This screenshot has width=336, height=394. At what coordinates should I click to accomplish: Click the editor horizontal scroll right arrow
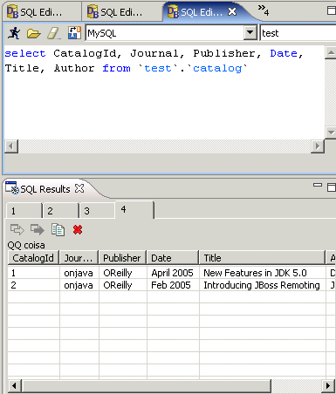318,146
